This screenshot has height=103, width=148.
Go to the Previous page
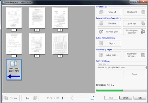(11, 98)
